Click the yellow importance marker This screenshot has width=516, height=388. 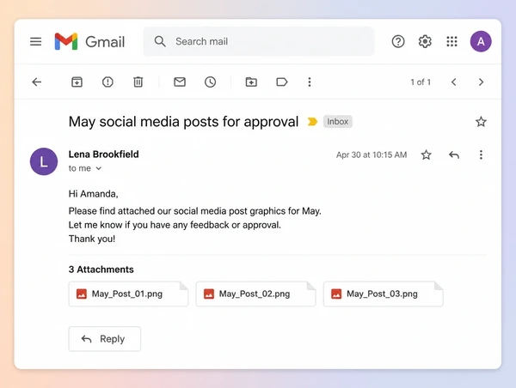(x=312, y=122)
